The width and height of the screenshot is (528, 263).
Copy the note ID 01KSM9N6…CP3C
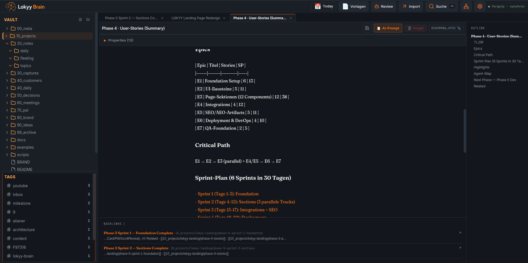446,28
